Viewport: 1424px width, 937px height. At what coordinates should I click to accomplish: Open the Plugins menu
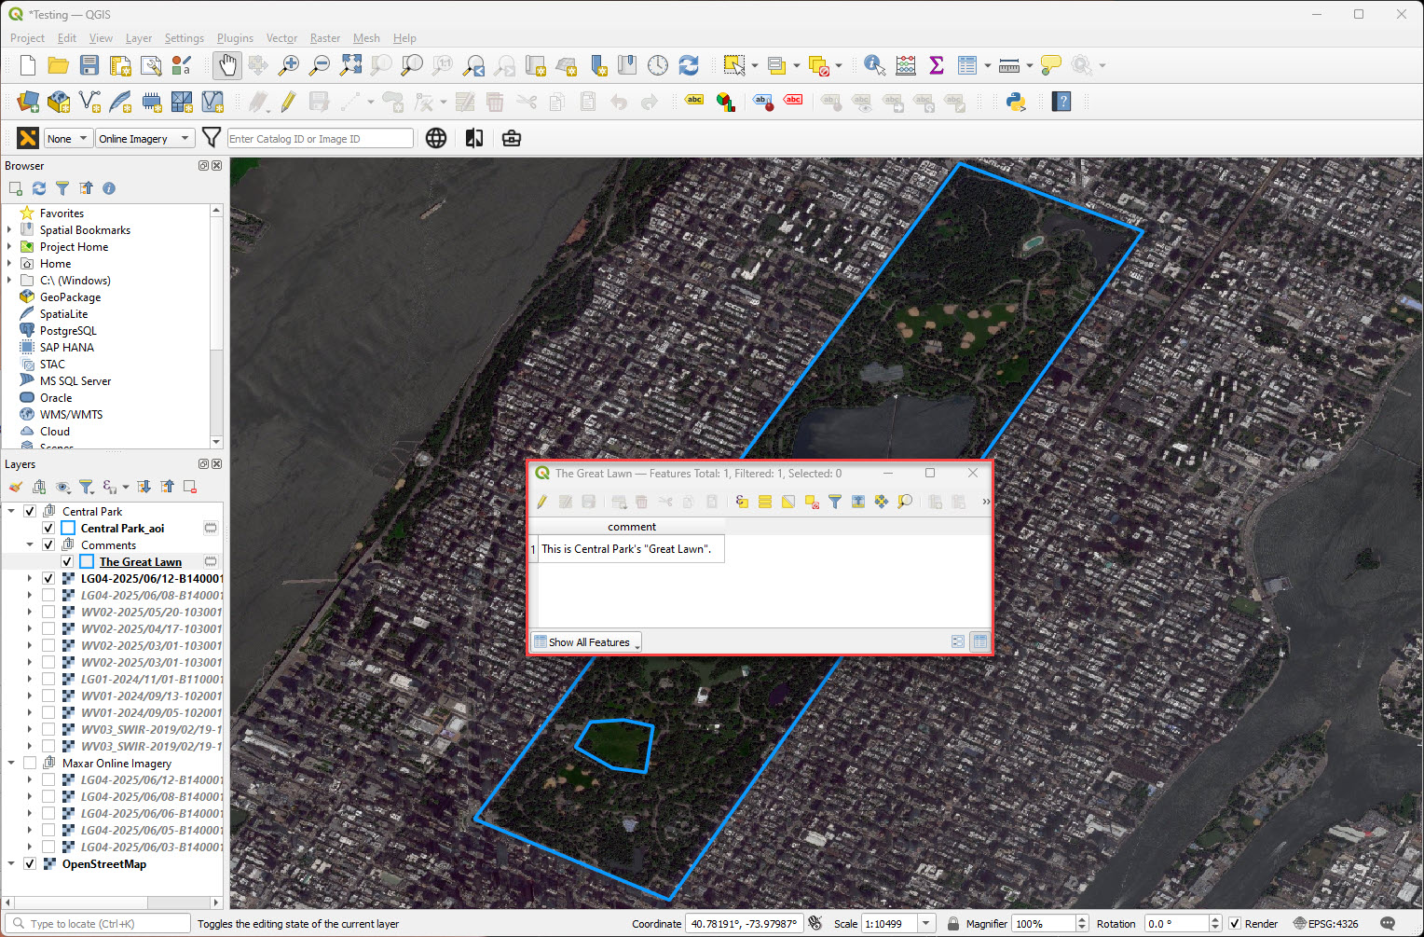(x=235, y=38)
